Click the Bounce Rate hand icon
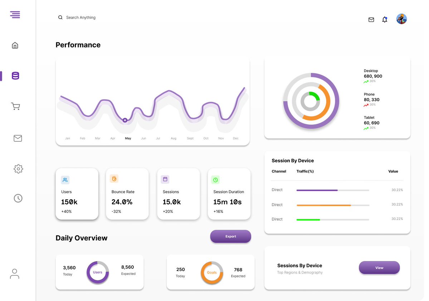Image resolution: width=429 pixels, height=301 pixels. coord(114,179)
